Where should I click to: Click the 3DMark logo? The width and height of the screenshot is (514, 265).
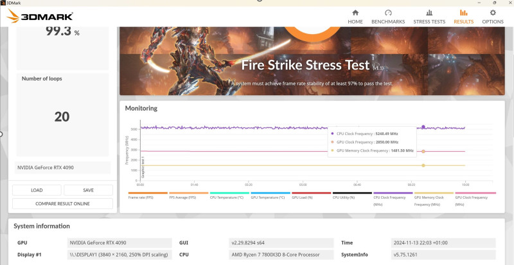[x=40, y=16]
